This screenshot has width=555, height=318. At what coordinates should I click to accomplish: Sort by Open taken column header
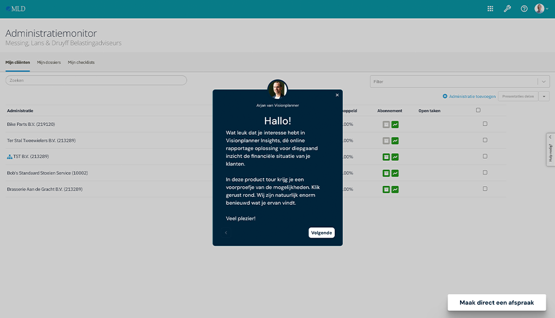point(429,111)
